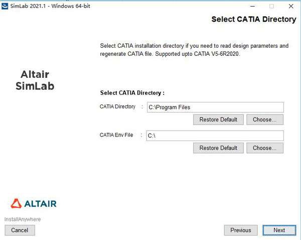301x240 pixels.
Task: Click the maximize button in title bar
Action: click(271, 6)
